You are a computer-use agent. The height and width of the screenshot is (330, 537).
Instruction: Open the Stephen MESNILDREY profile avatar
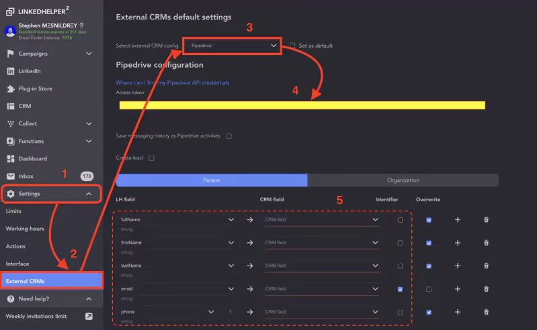pos(10,32)
